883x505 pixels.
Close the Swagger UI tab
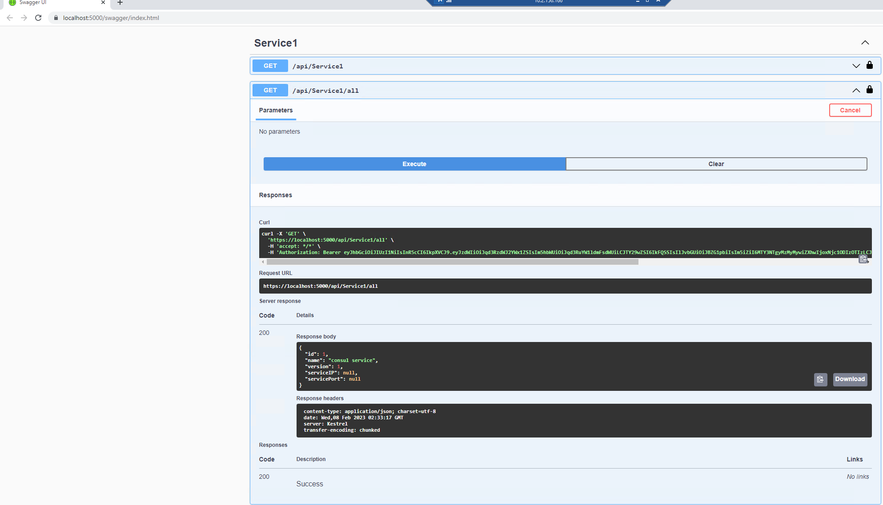point(103,3)
